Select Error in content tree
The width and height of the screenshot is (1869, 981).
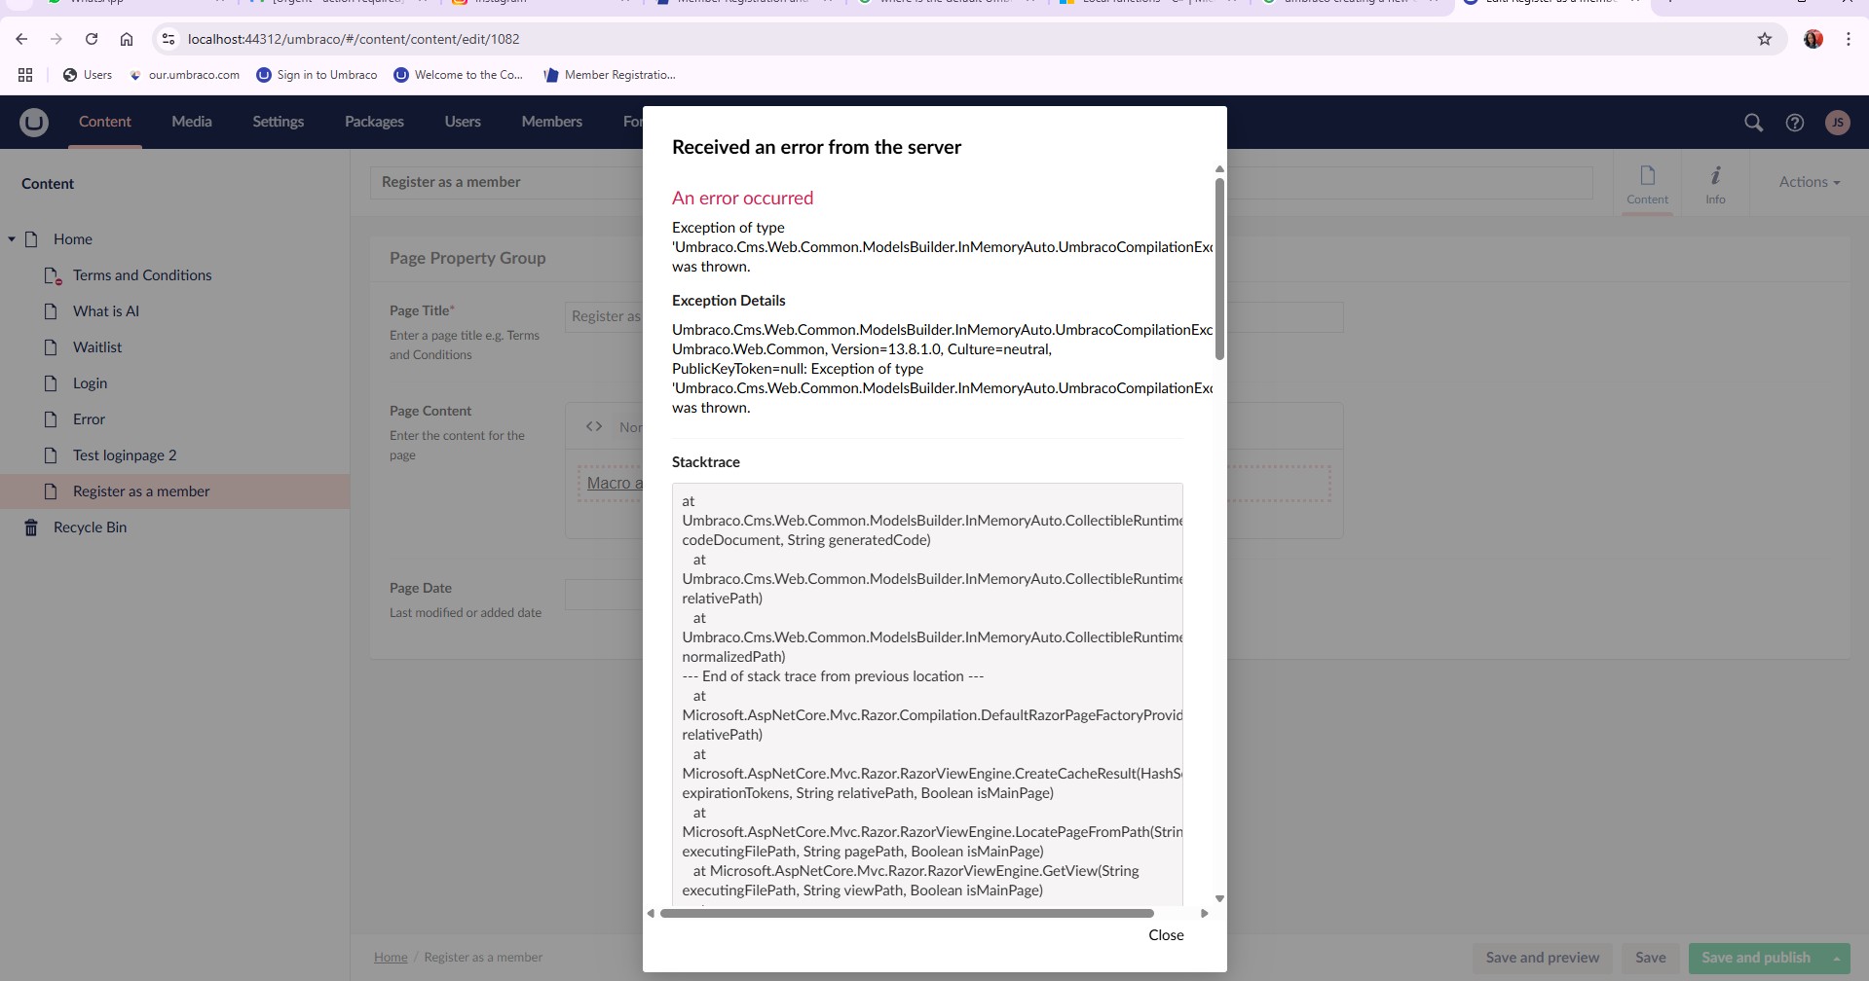[x=89, y=419]
